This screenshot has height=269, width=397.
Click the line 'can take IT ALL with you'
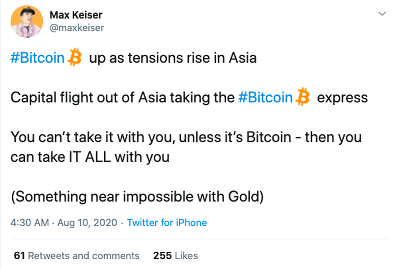coord(89,157)
